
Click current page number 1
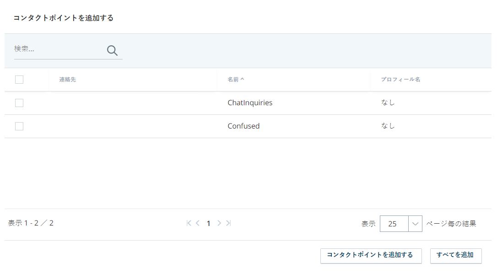point(209,223)
